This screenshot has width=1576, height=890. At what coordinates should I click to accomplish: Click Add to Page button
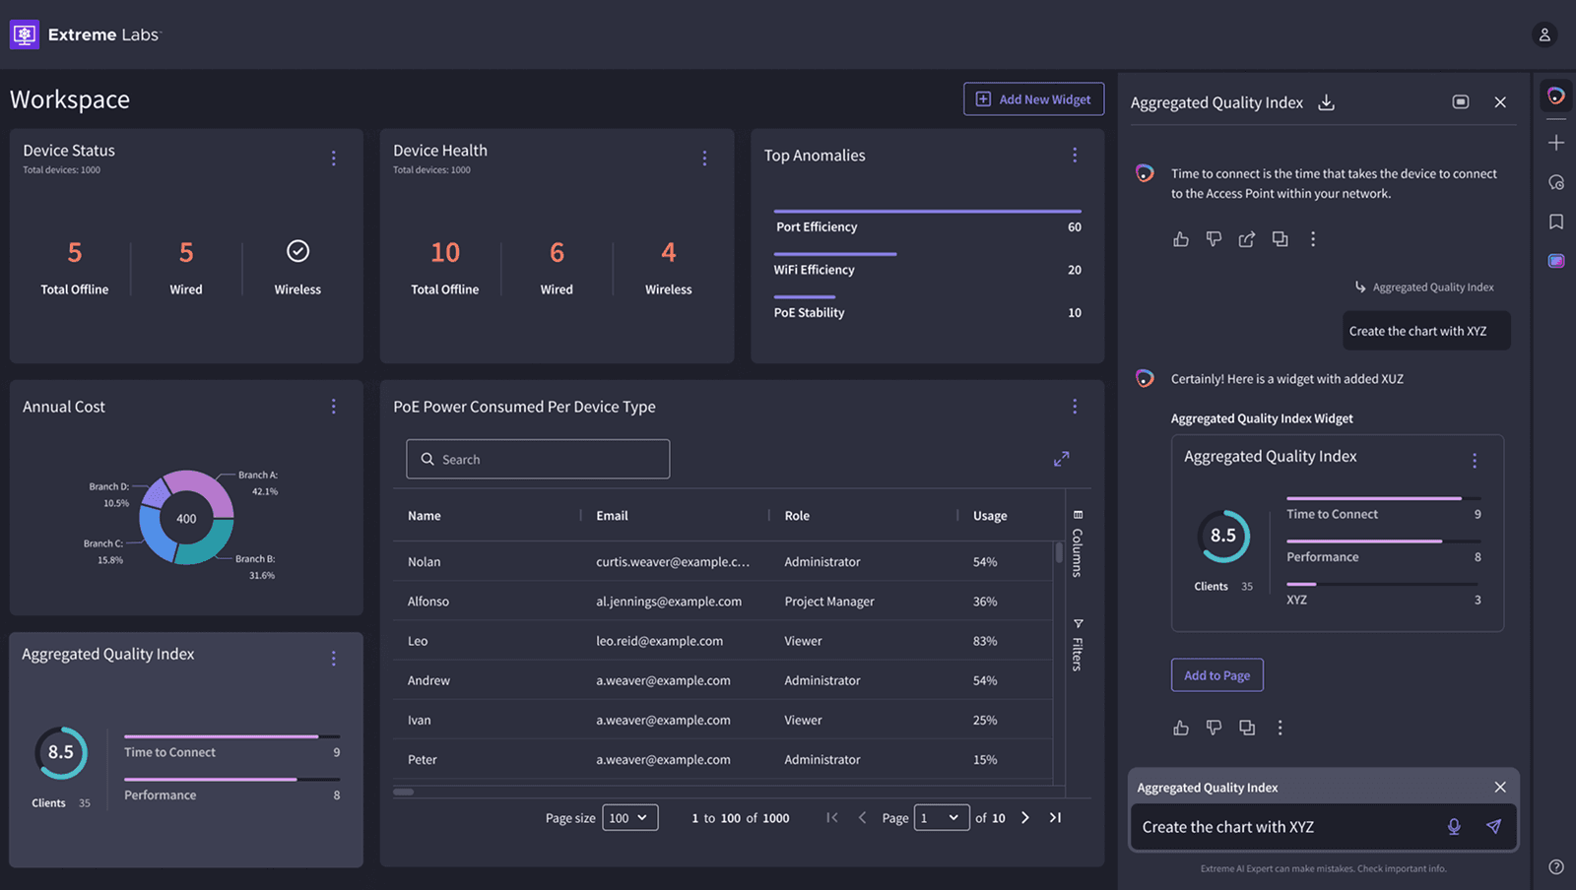coord(1217,675)
